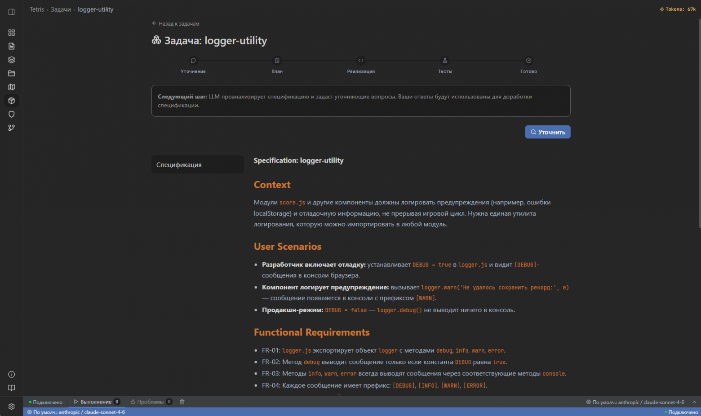The height and width of the screenshot is (416, 701).
Task: Open the folder icon in sidebar
Action: 12,73
